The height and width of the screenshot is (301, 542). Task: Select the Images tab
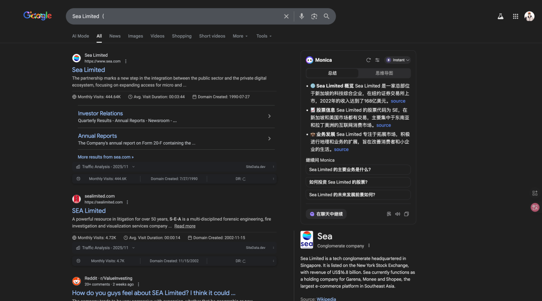coord(135,36)
